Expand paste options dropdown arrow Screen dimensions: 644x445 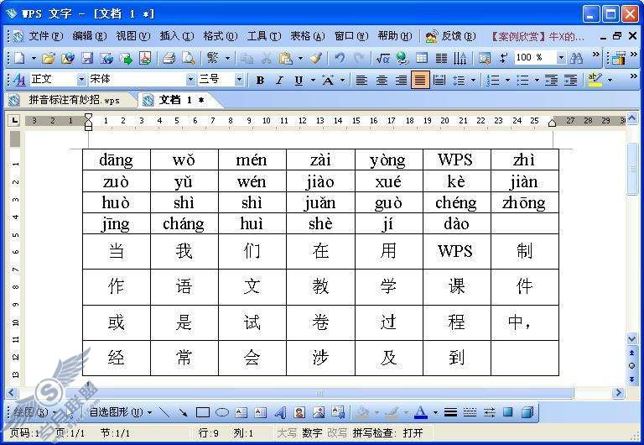coord(301,59)
